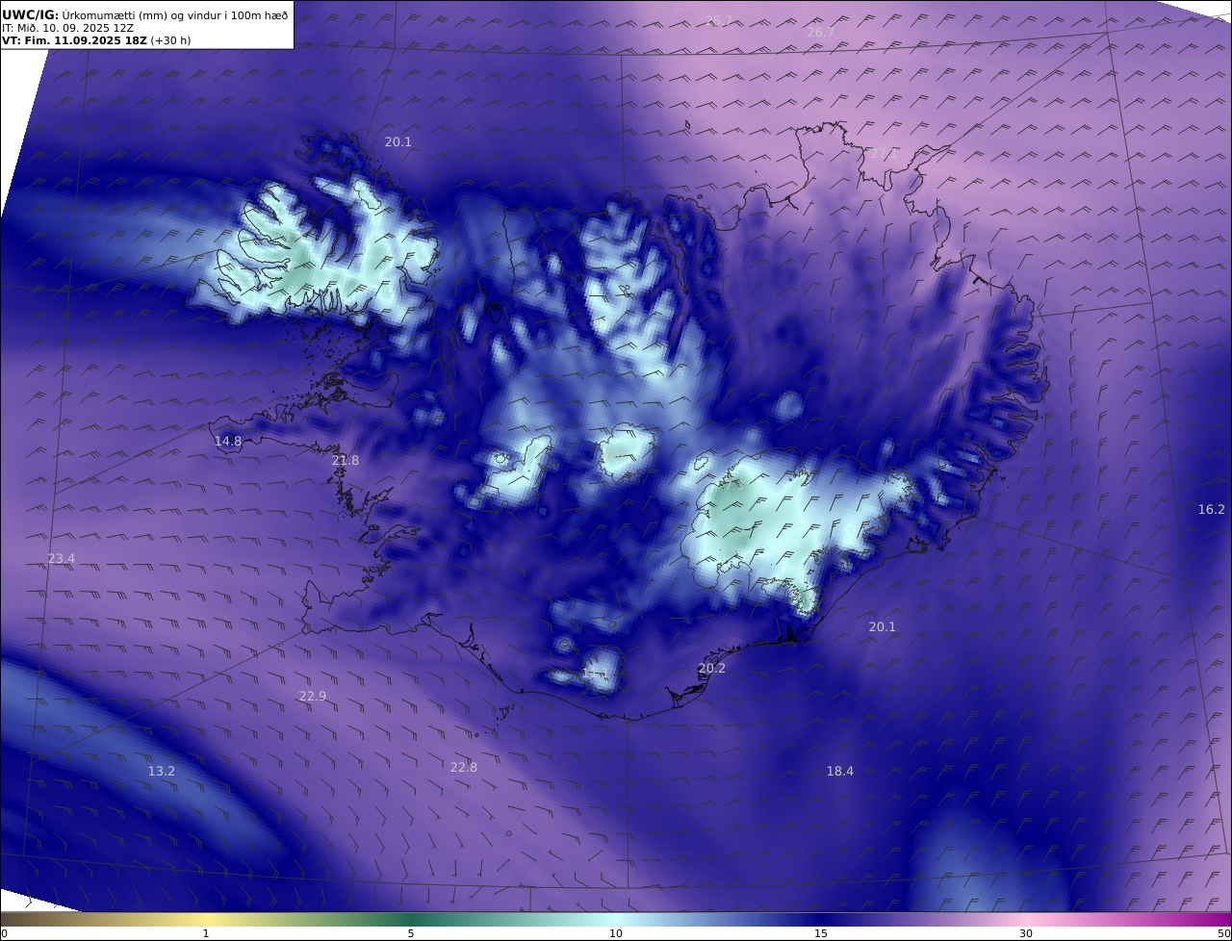The image size is (1232, 941).
Task: Click the colorbar tick label '5'
Action: 411,933
